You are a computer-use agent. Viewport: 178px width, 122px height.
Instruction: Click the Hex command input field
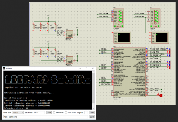click(x=46, y=117)
